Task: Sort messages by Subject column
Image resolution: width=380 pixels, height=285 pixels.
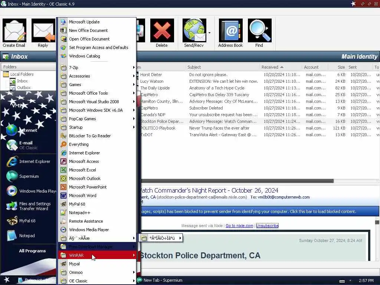Action: (x=222, y=67)
